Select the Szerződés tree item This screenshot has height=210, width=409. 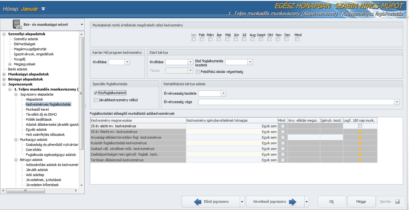pos(33,150)
